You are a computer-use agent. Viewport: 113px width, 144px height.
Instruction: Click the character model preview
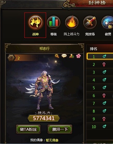(x=43, y=90)
